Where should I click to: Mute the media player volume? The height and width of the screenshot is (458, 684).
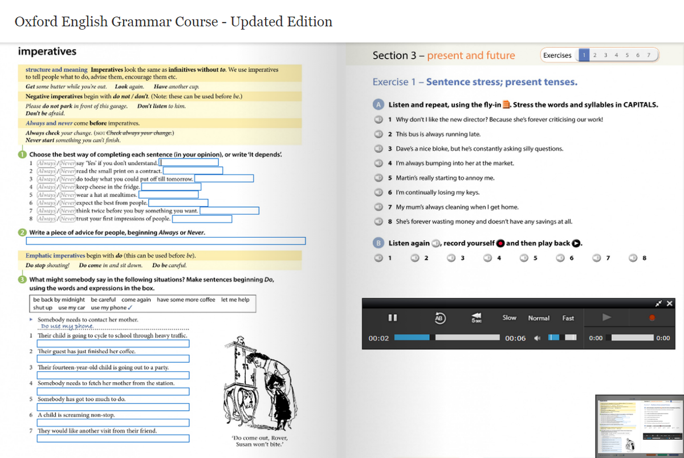pos(538,337)
